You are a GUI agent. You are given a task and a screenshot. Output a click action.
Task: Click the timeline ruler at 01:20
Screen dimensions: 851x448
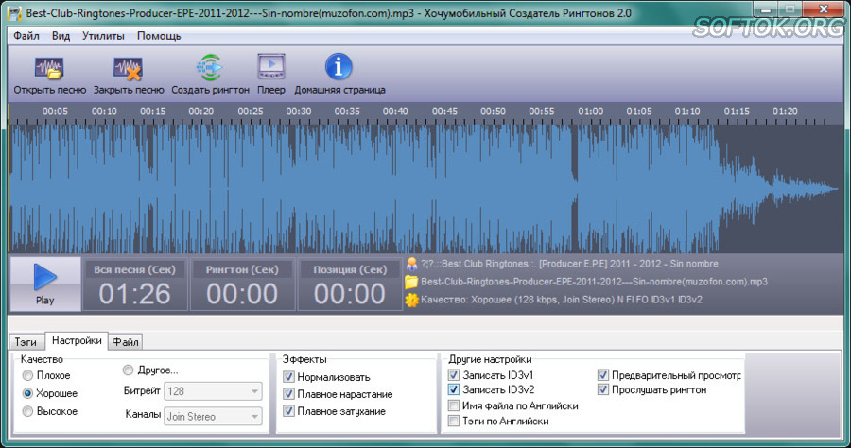pyautogui.click(x=785, y=112)
